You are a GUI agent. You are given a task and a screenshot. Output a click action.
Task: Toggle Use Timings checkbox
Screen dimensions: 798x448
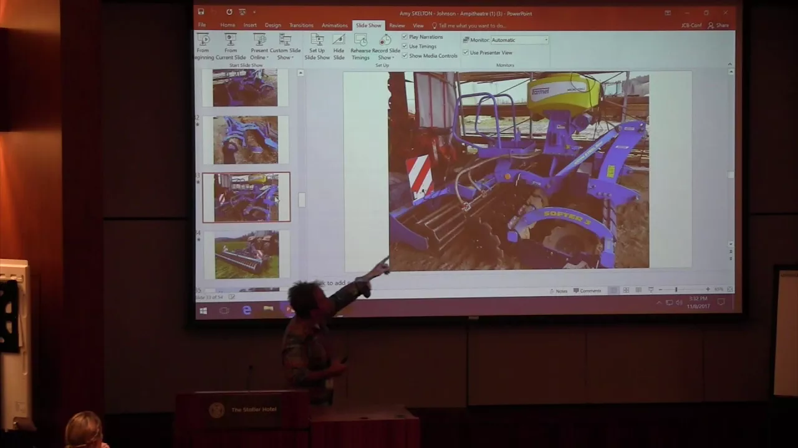[405, 46]
